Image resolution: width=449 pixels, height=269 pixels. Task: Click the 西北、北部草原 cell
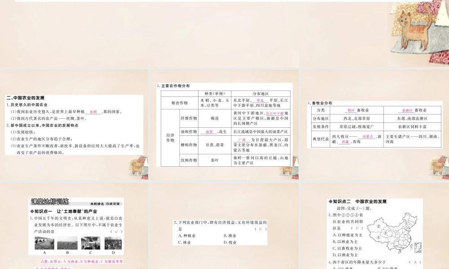(357, 119)
